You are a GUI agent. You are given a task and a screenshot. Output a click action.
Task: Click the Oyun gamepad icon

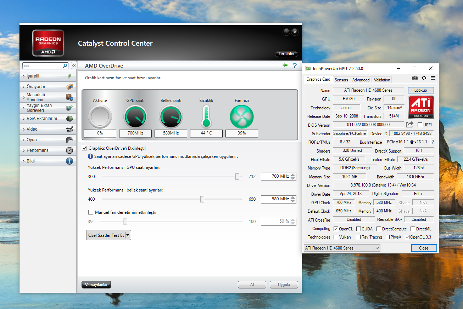[69, 140]
